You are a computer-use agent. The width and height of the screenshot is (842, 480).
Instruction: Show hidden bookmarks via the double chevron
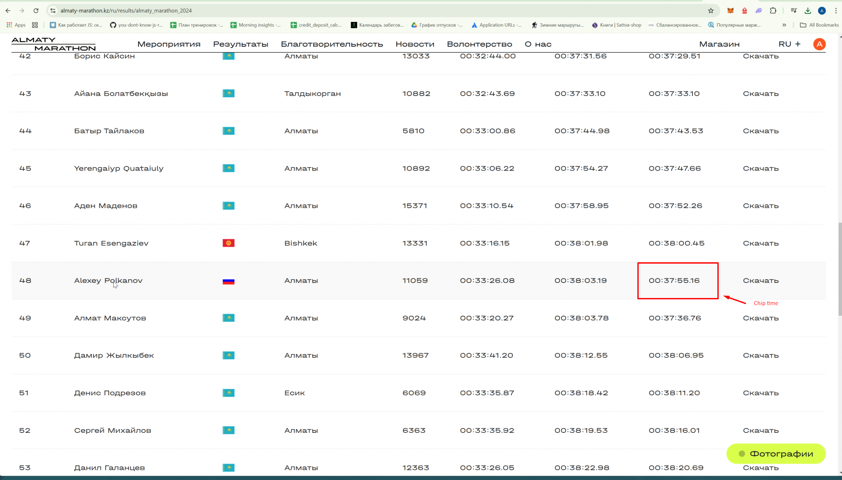(x=784, y=25)
